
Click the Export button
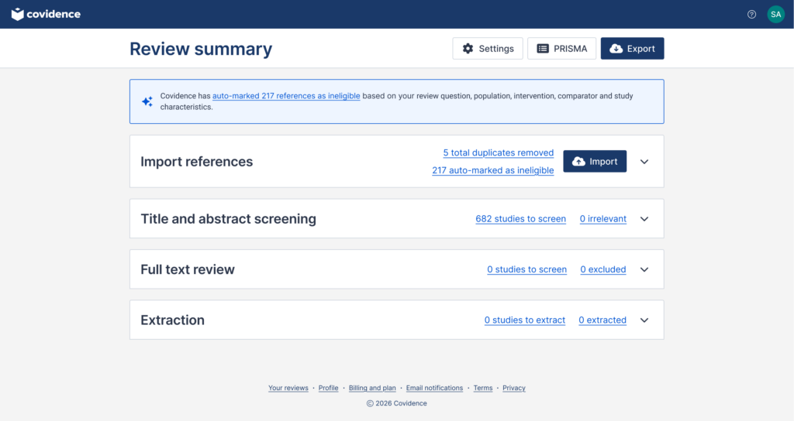632,49
